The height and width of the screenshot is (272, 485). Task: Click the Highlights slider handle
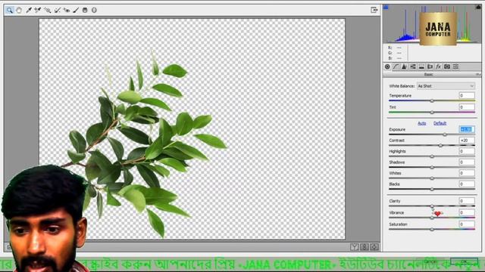click(432, 156)
